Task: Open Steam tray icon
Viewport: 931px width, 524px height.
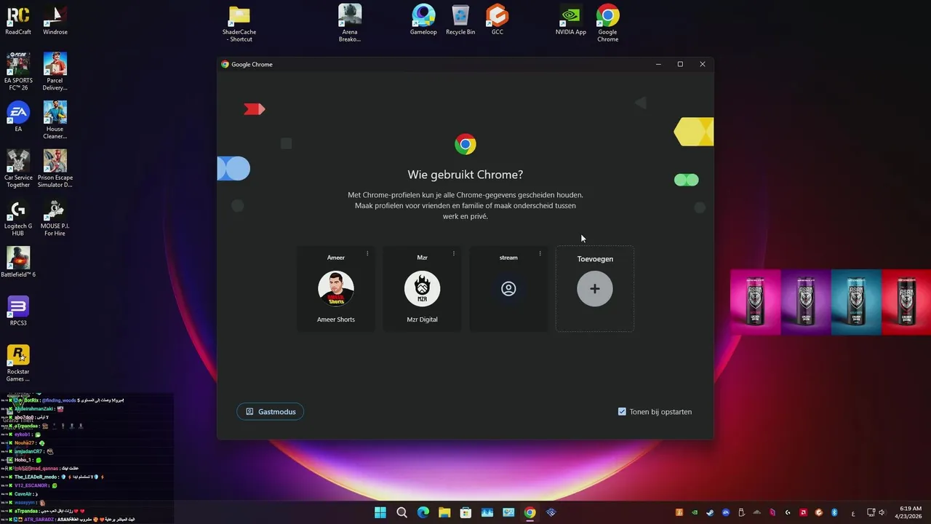Action: (x=711, y=512)
